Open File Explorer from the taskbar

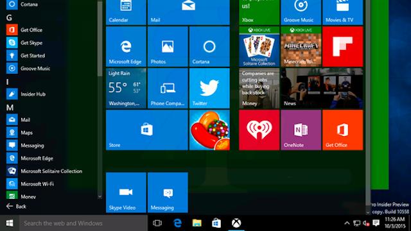(x=197, y=223)
